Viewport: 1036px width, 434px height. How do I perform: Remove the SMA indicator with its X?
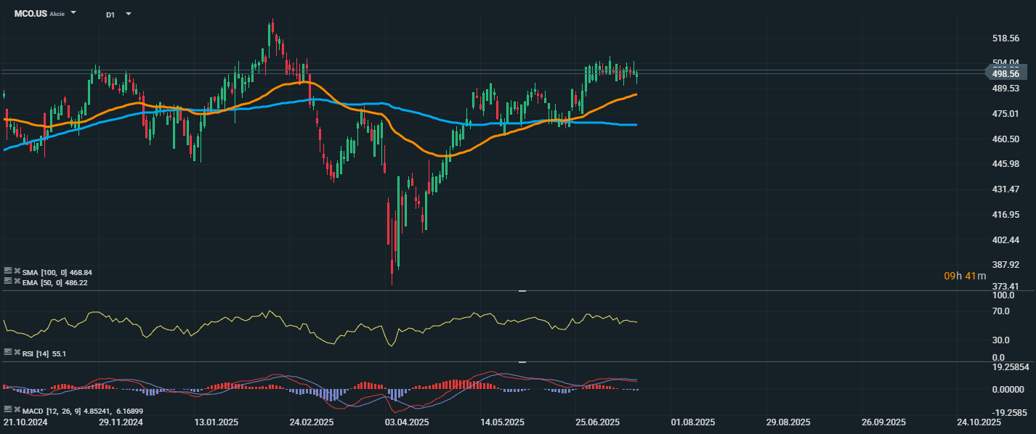[17, 271]
